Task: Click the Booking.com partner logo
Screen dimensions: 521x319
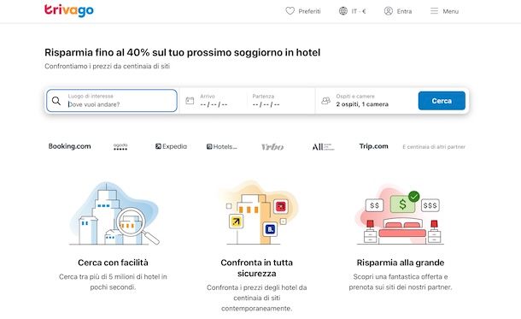Action: [x=69, y=146]
